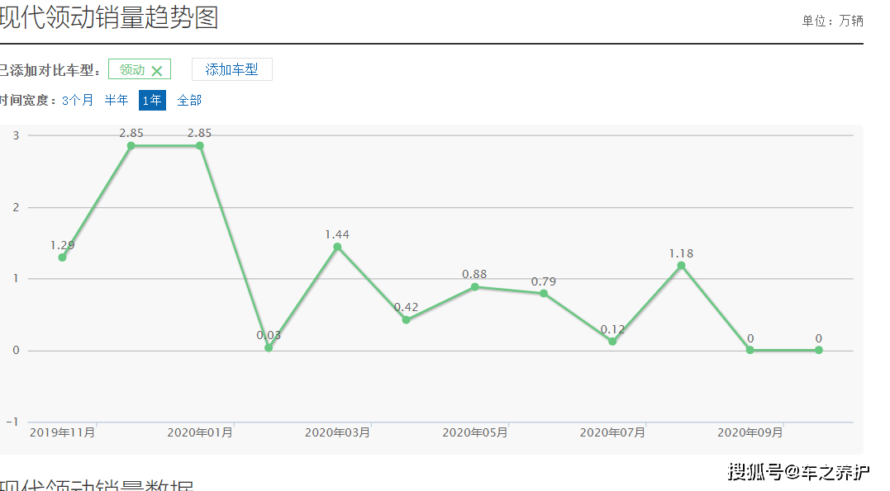Click the 搜狐号@车之养护 watermark
The image size is (890, 491).
[x=798, y=472]
